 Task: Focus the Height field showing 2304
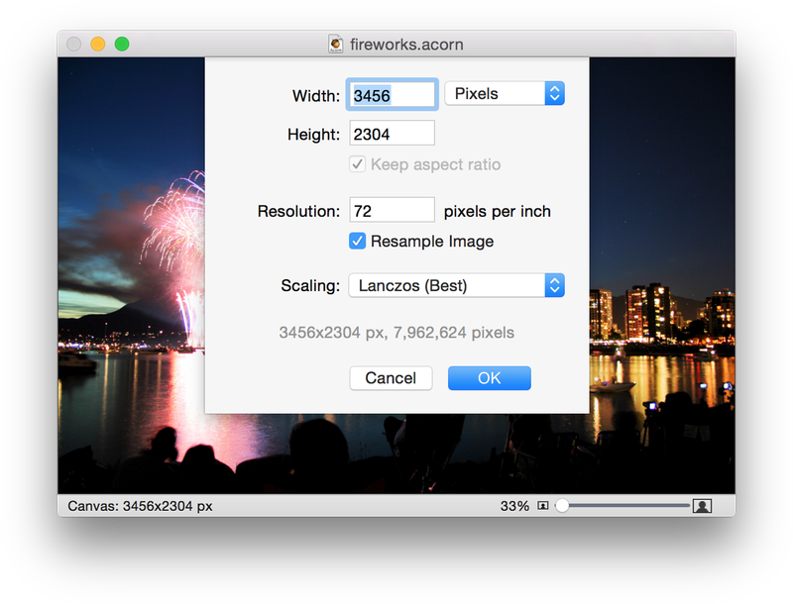click(x=392, y=134)
